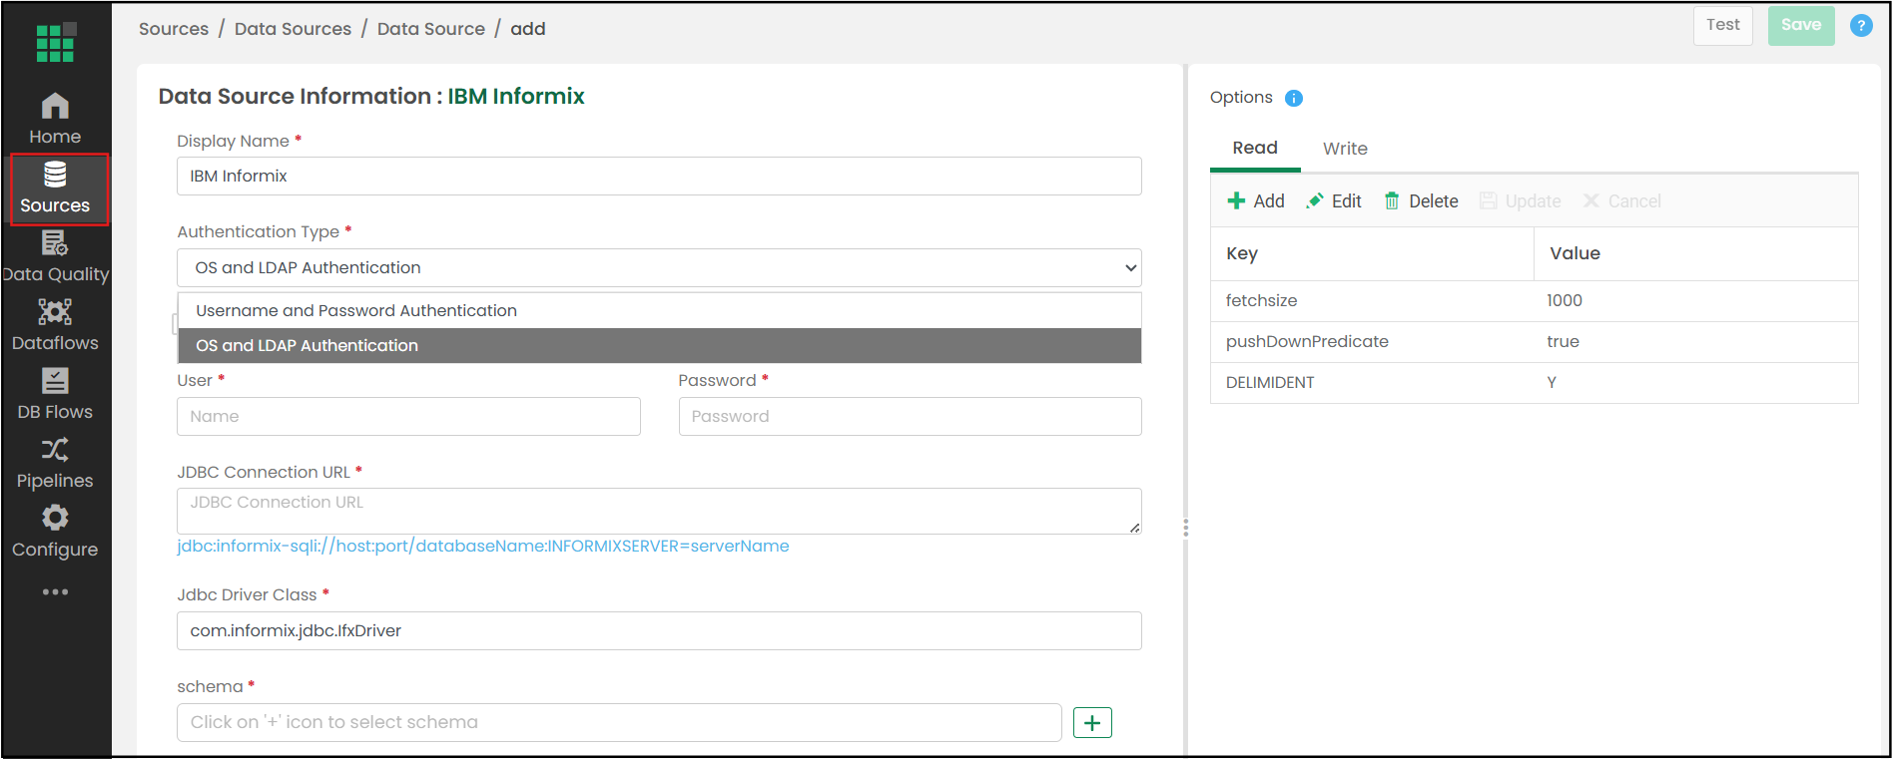Select the fetchsize key cell
The image size is (1892, 759).
(1372, 301)
